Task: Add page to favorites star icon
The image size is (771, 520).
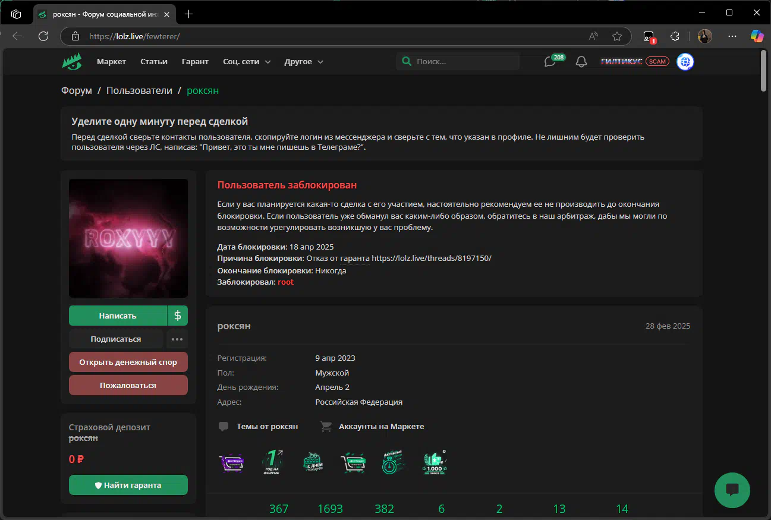Action: pos(617,36)
